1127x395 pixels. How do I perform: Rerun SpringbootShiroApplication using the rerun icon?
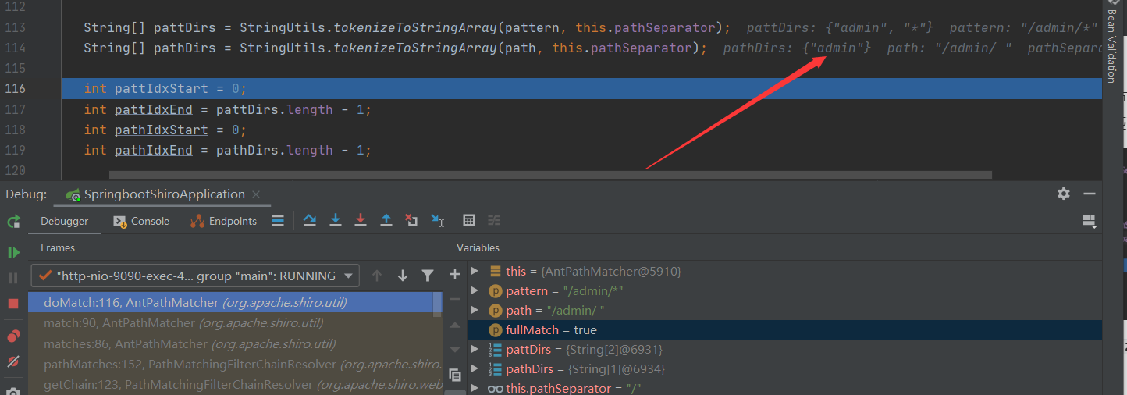(13, 222)
